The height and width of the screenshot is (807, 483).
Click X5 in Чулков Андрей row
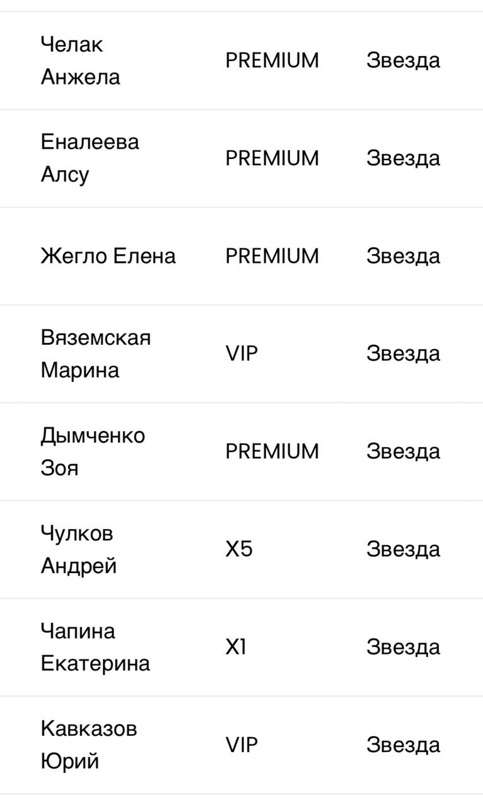click(239, 549)
